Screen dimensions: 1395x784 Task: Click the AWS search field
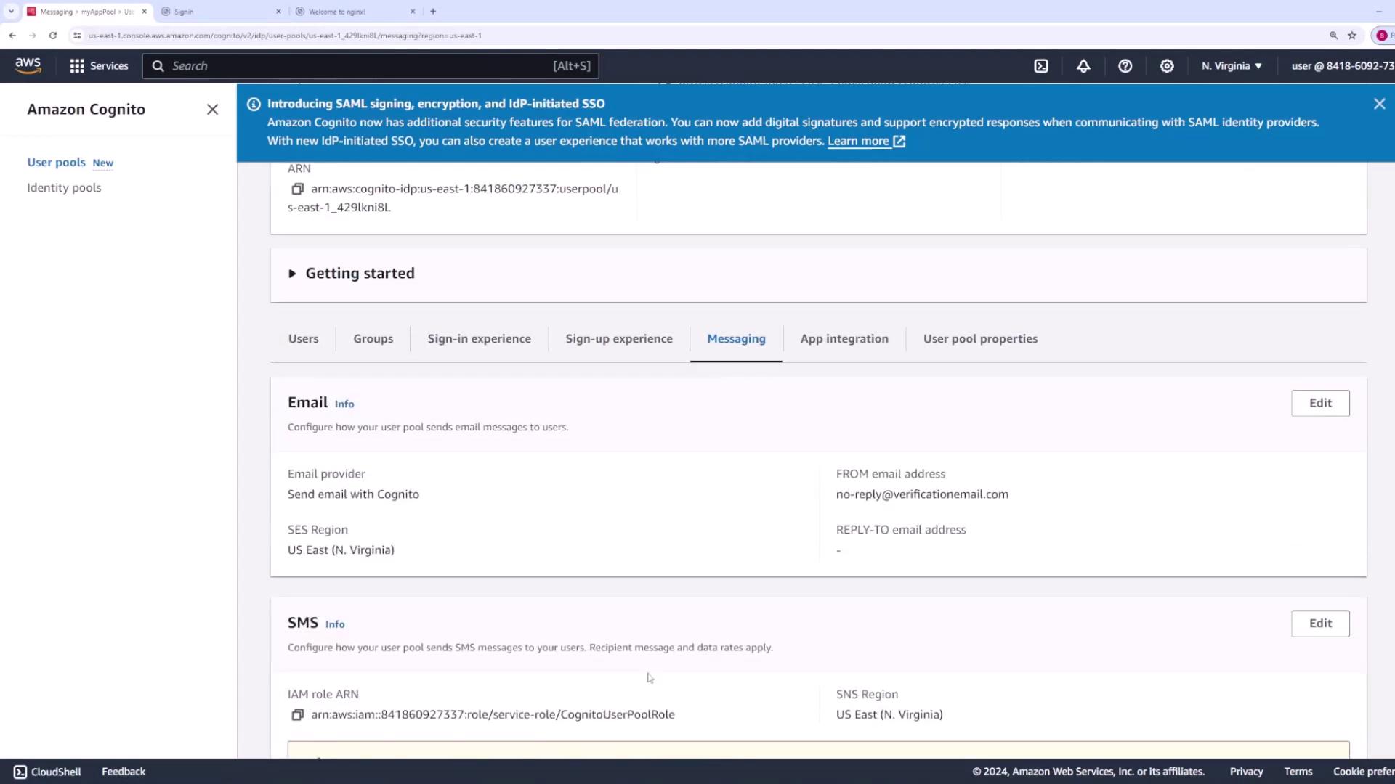pyautogui.click(x=371, y=66)
